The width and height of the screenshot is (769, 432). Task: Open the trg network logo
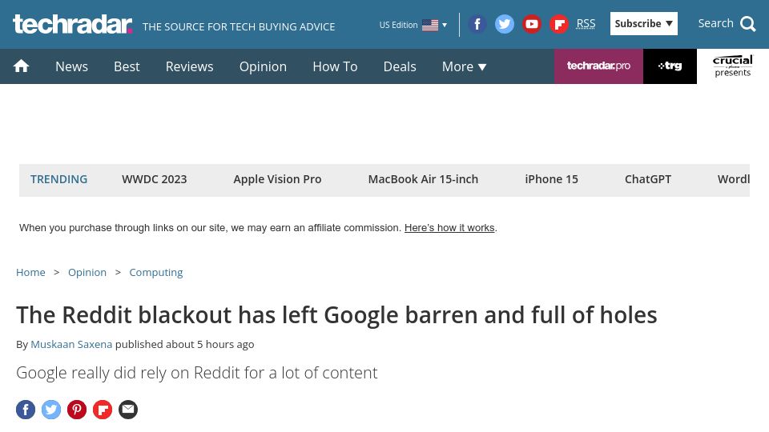(670, 66)
